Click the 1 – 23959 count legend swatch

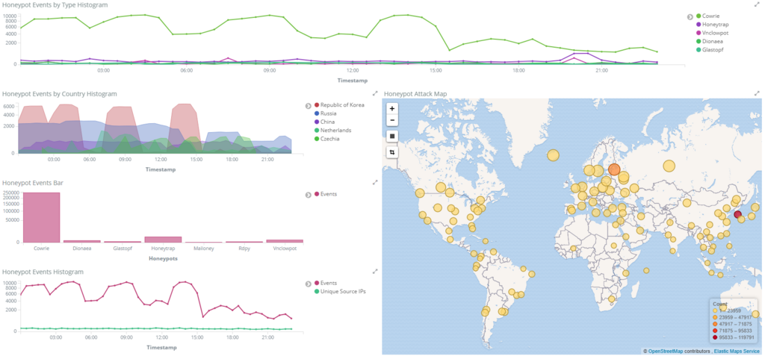[x=715, y=310]
